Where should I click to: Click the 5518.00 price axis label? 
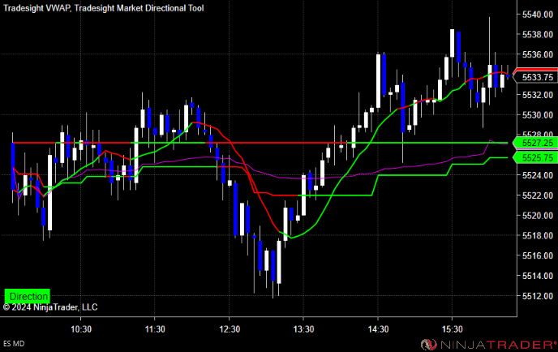[538, 236]
